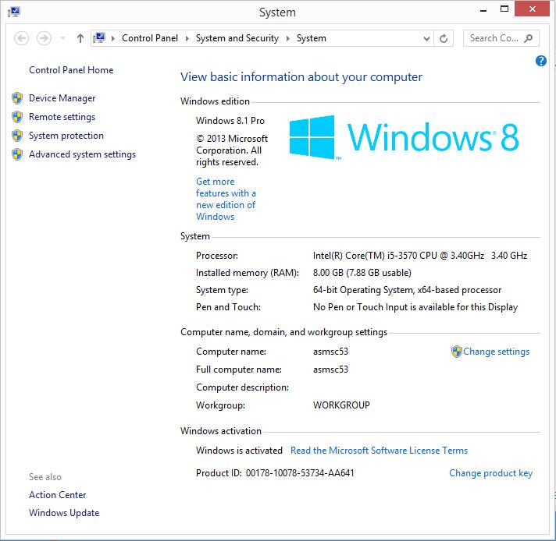Click the computer icon in address bar

click(x=99, y=38)
